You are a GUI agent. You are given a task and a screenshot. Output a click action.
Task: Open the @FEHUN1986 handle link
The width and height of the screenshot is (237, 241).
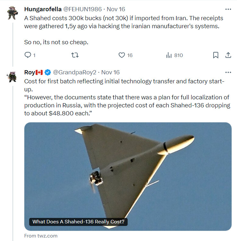tap(82, 9)
